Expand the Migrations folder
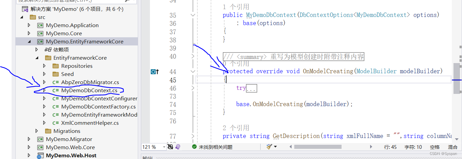 (x=37, y=131)
